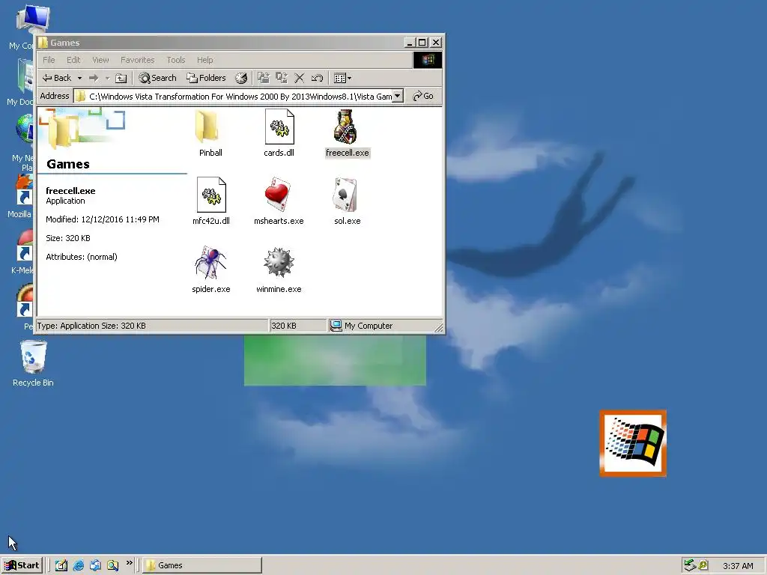Click the Windows logo throbber in Games window

[428, 60]
